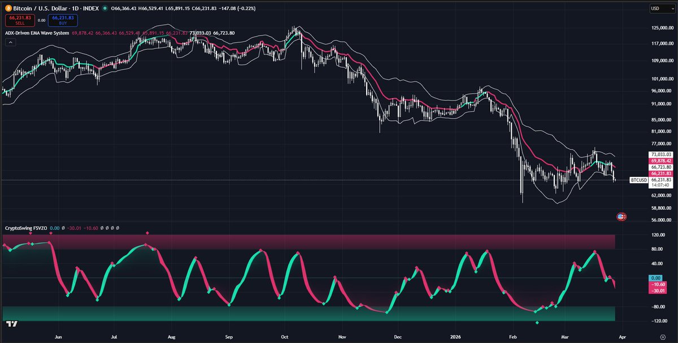This screenshot has width=678, height=343.
Task: Click the 109,000.00 price-scale level
Action: 662,60
